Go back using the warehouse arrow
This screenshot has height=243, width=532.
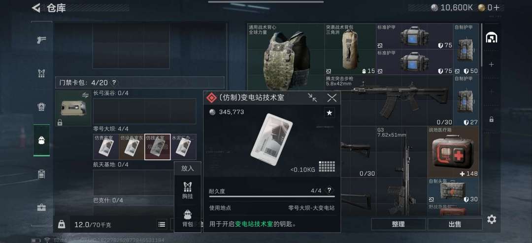[36, 7]
